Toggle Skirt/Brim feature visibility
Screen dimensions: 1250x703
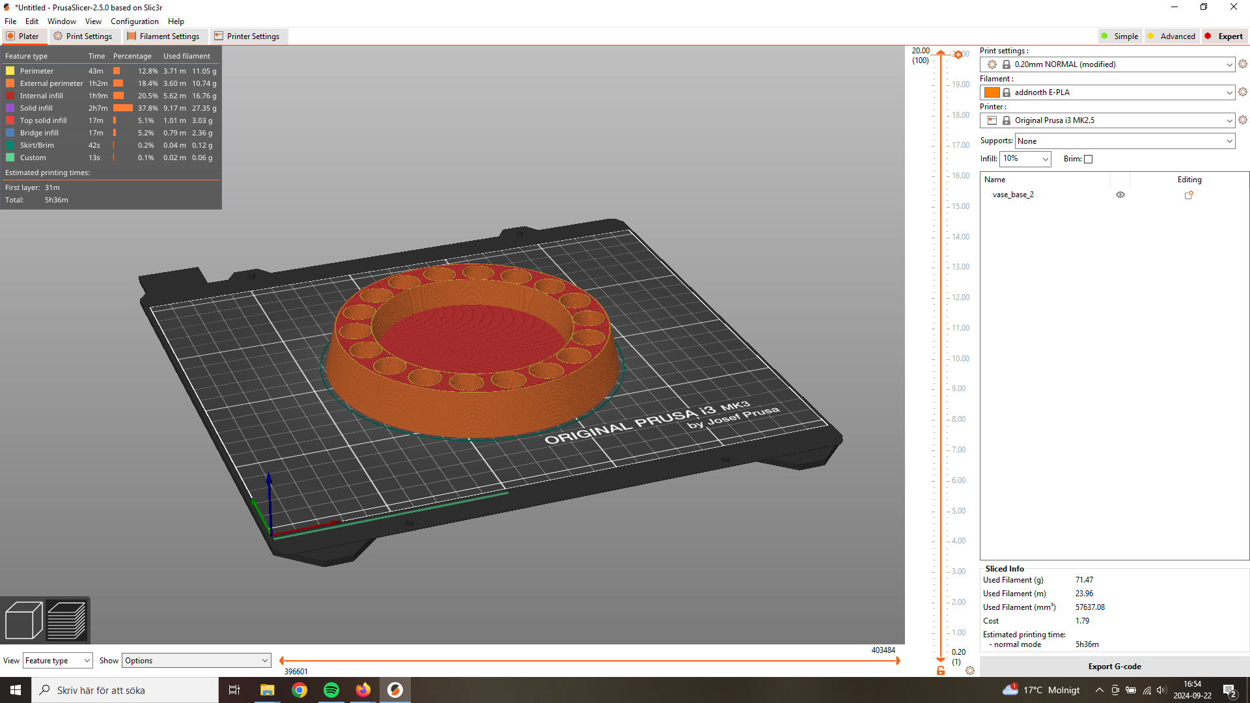10,145
